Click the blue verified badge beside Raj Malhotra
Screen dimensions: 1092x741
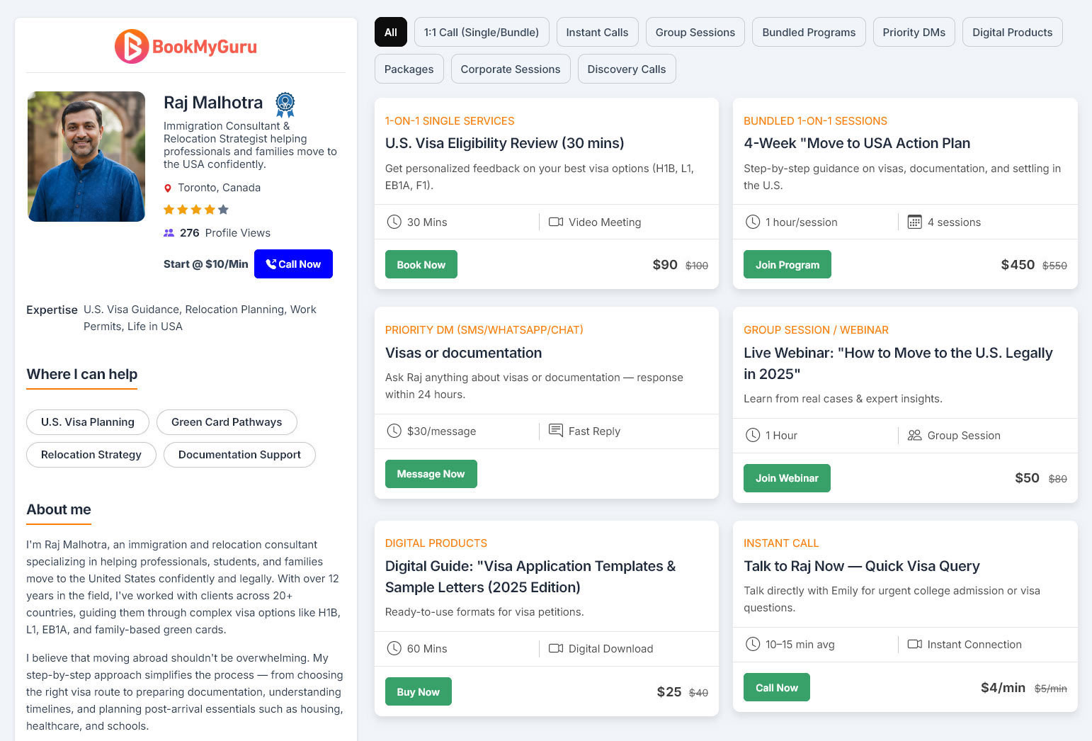pos(285,104)
